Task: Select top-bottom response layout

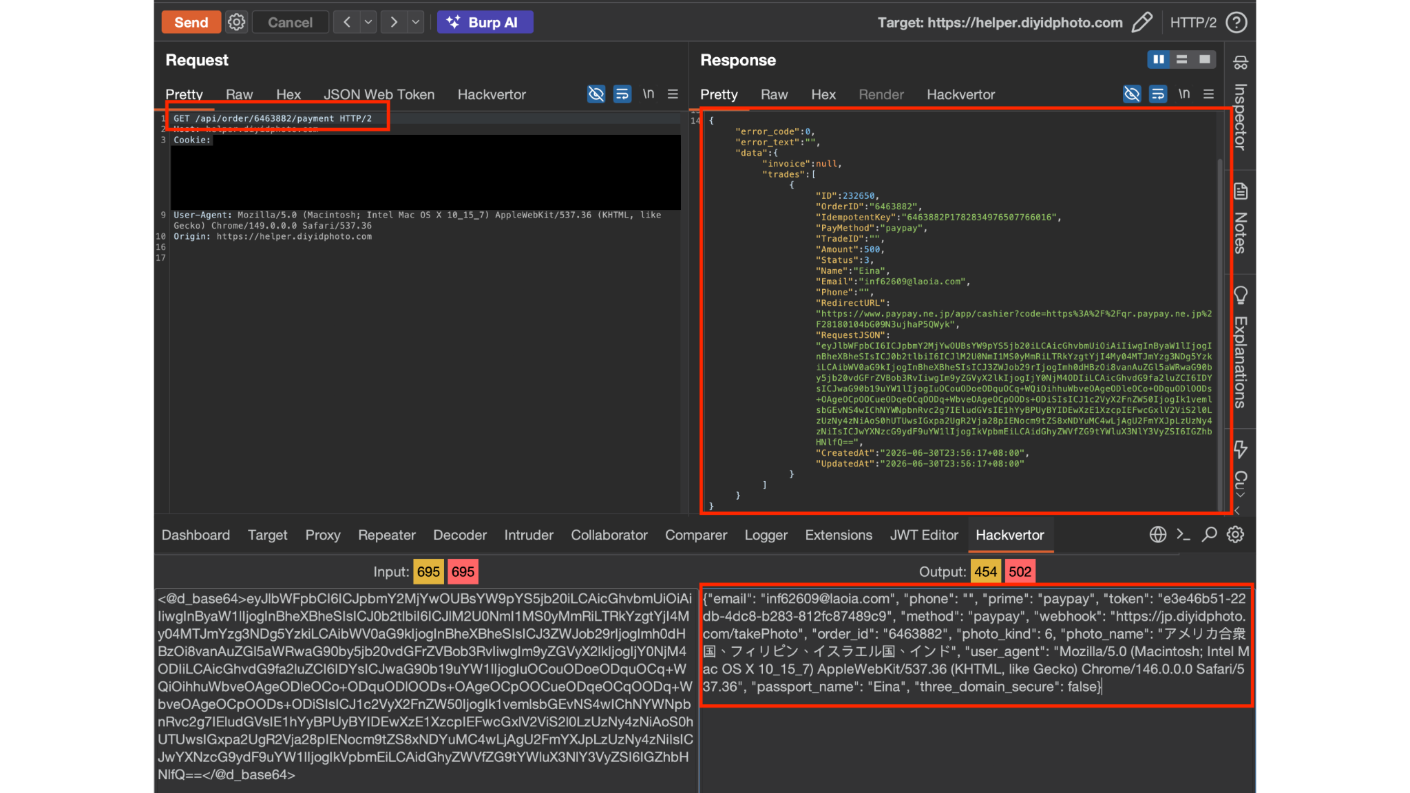Action: (1181, 60)
